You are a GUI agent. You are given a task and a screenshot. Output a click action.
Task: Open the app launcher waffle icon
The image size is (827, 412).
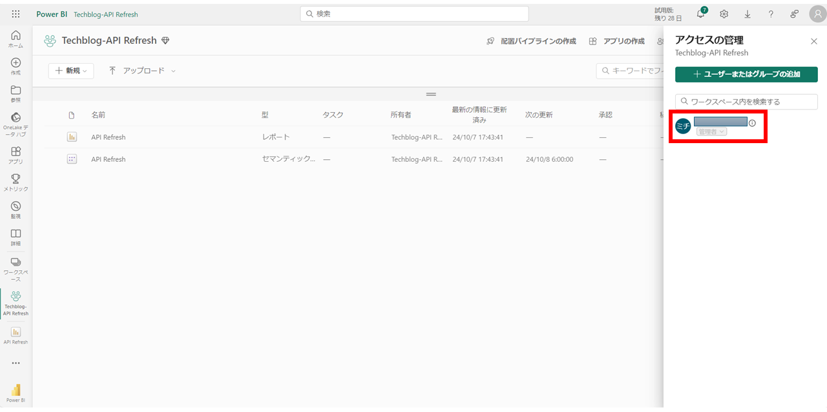(x=16, y=14)
